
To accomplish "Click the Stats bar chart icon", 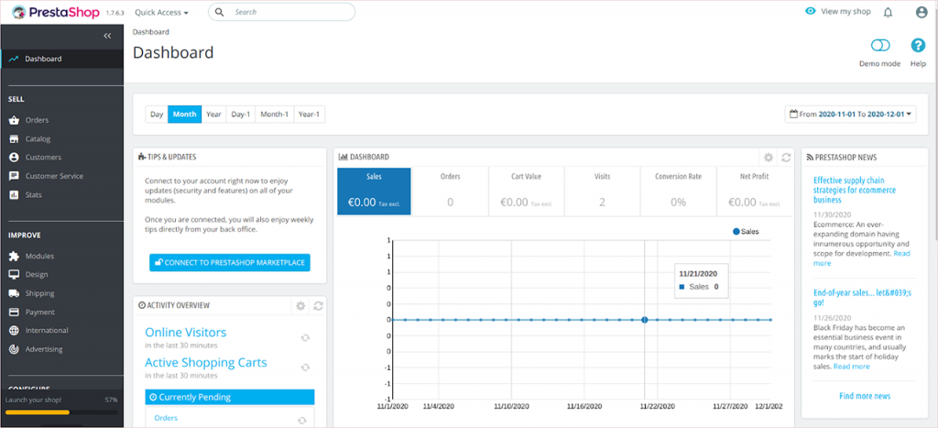I will click(14, 194).
